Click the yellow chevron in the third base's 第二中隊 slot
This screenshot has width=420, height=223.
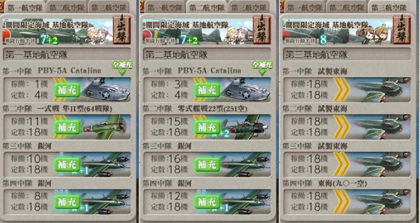[341, 127]
